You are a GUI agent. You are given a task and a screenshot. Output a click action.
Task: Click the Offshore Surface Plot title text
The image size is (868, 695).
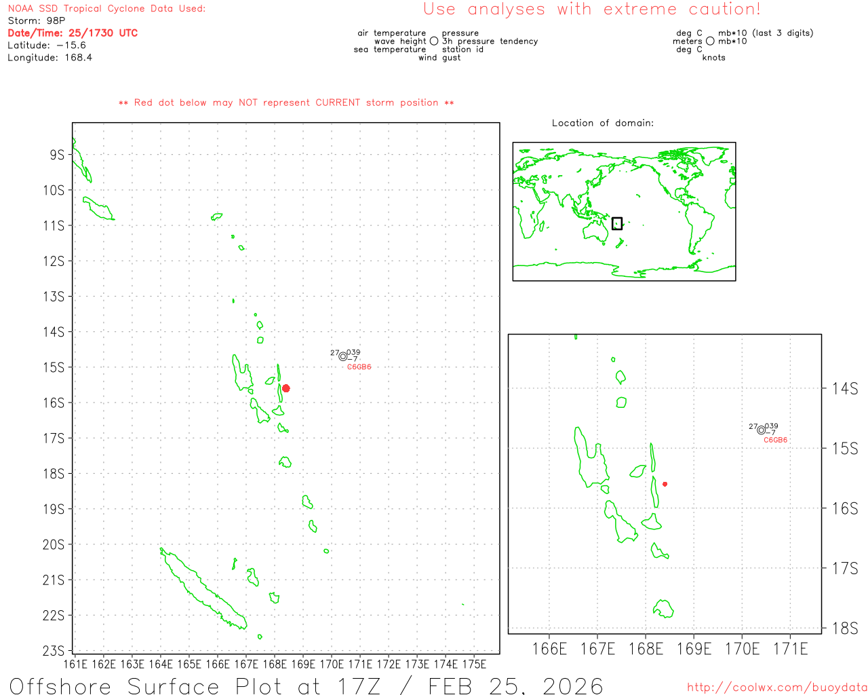(306, 685)
